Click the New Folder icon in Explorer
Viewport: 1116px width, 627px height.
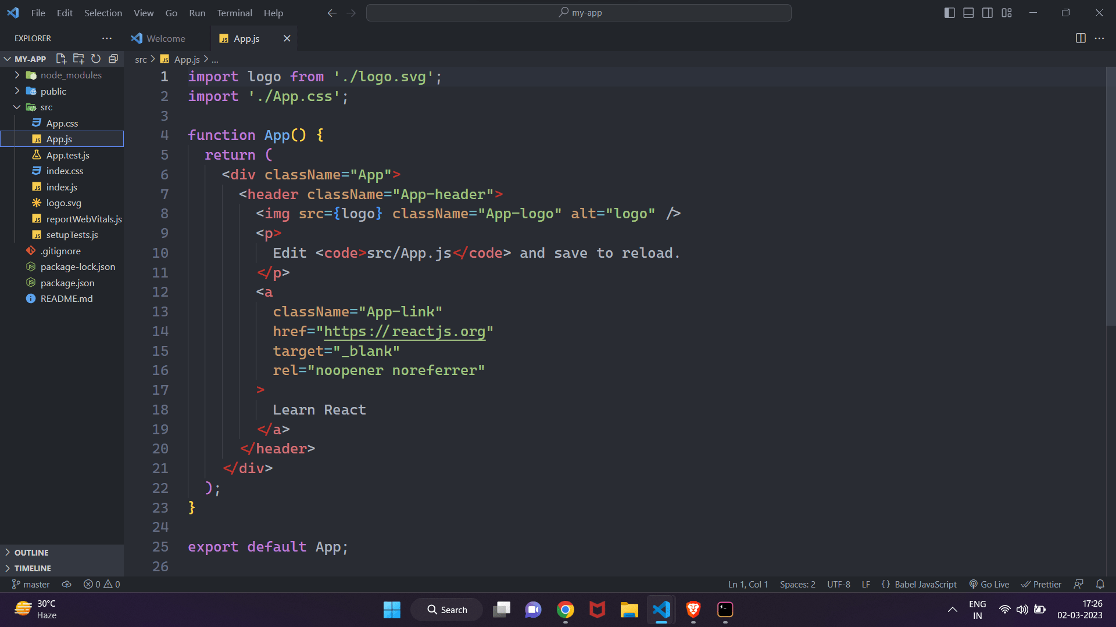[x=78, y=59]
